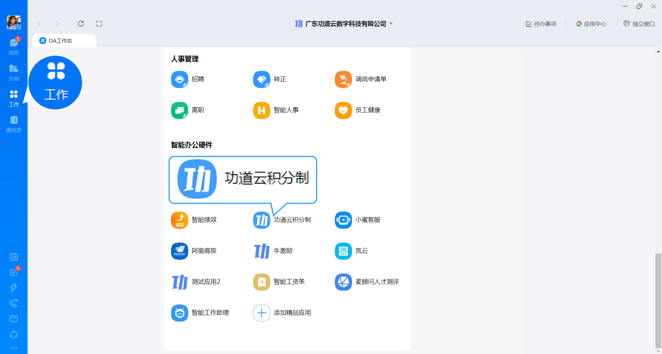662x354 pixels.
Task: Click 待办事项 to-do button
Action: (x=541, y=24)
